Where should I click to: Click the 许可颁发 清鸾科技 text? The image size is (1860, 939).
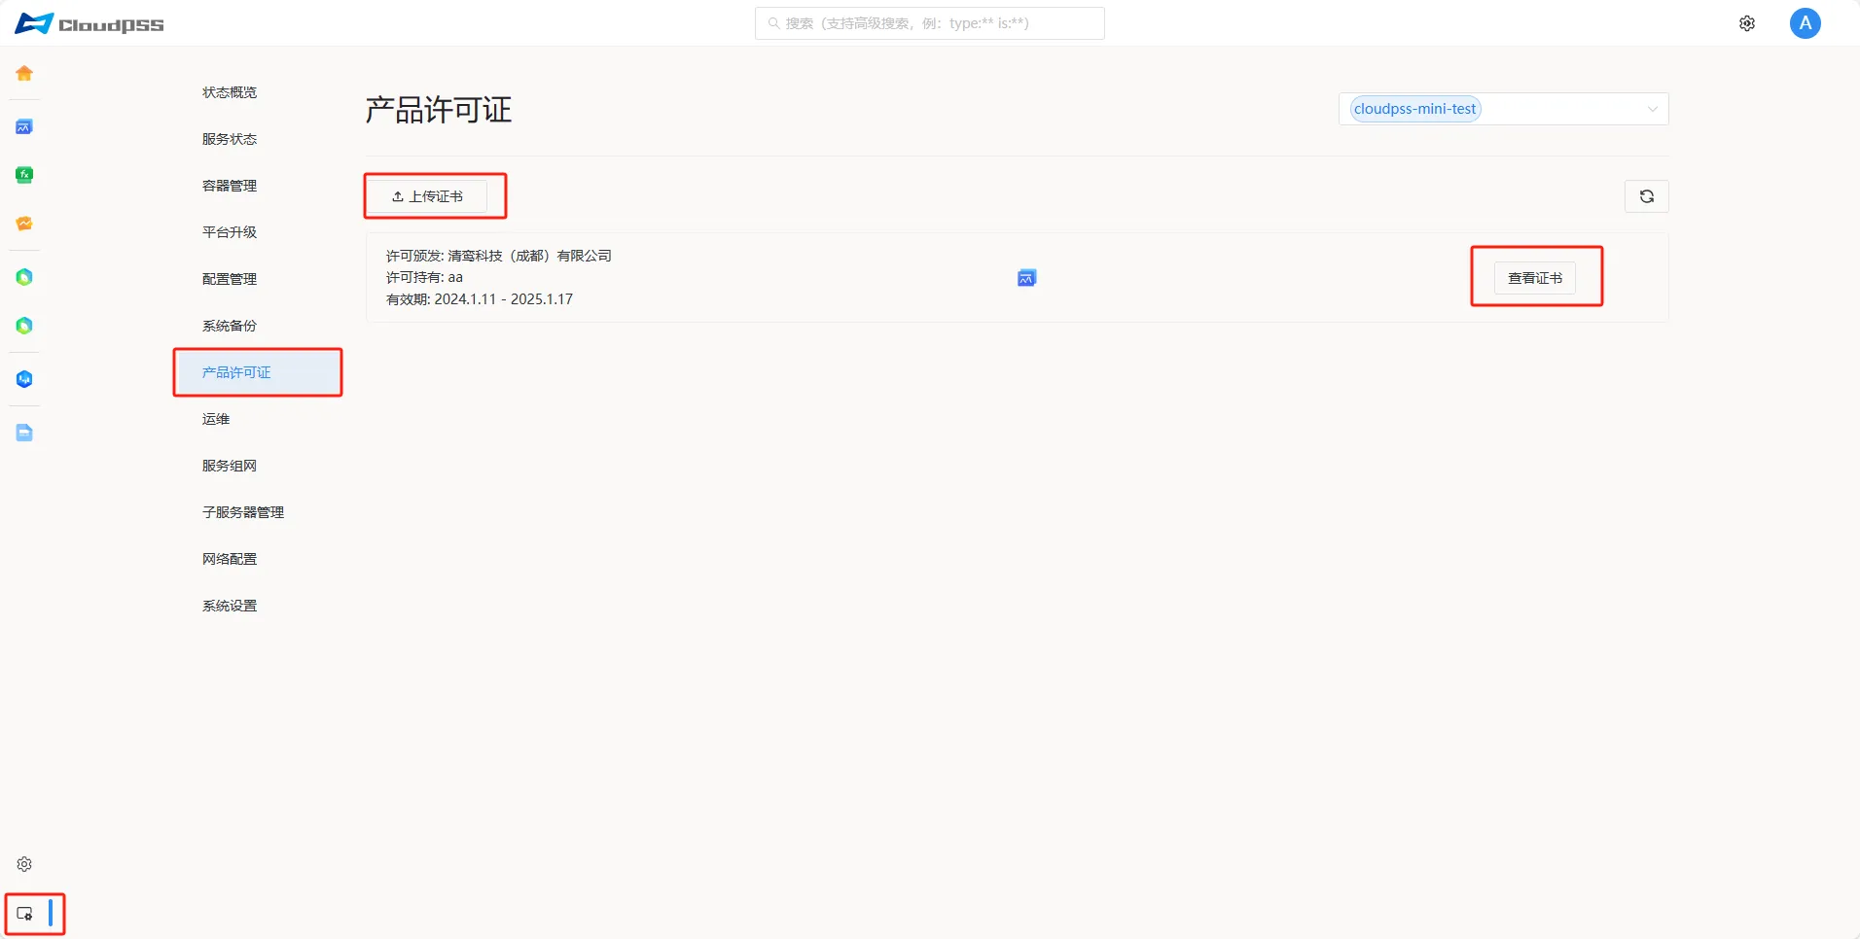coord(499,256)
